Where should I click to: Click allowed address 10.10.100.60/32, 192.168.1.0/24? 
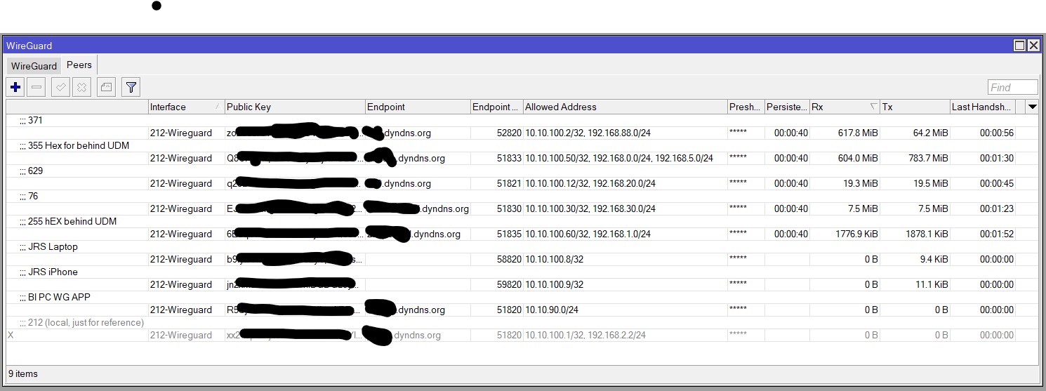[588, 234]
